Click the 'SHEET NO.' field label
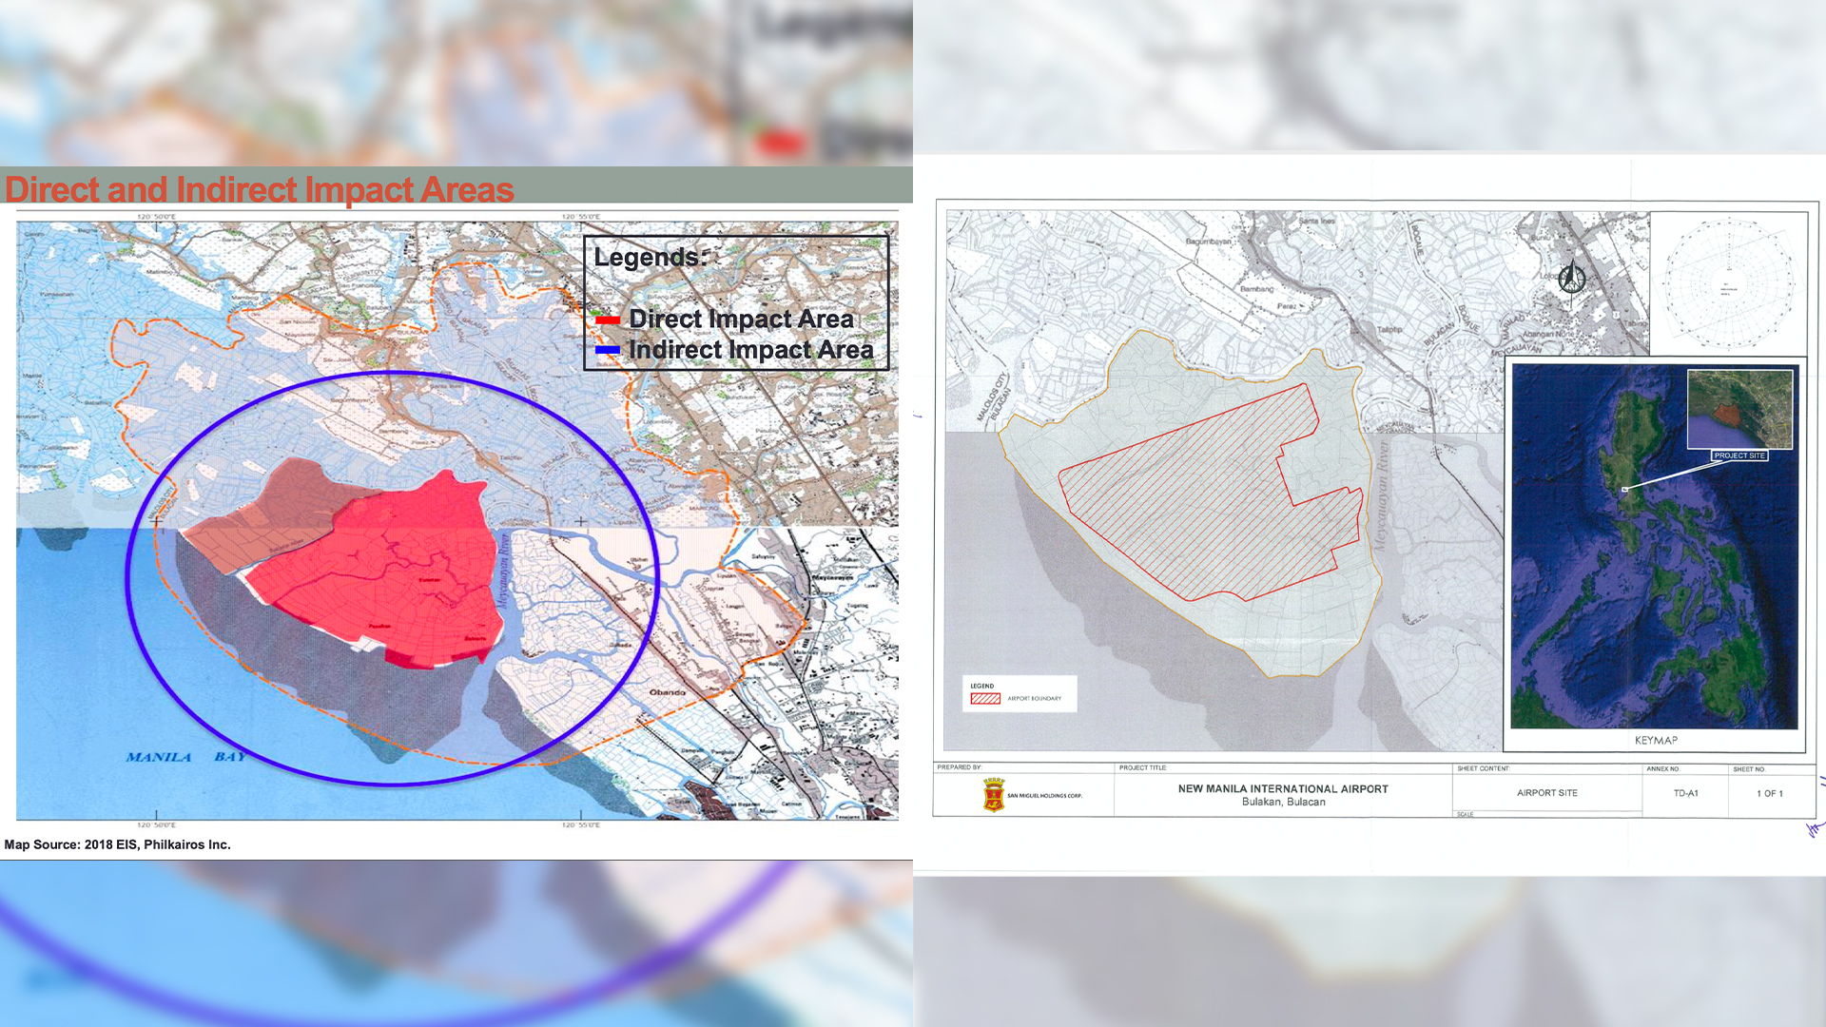Screen dimensions: 1826x1027 coord(1749,768)
